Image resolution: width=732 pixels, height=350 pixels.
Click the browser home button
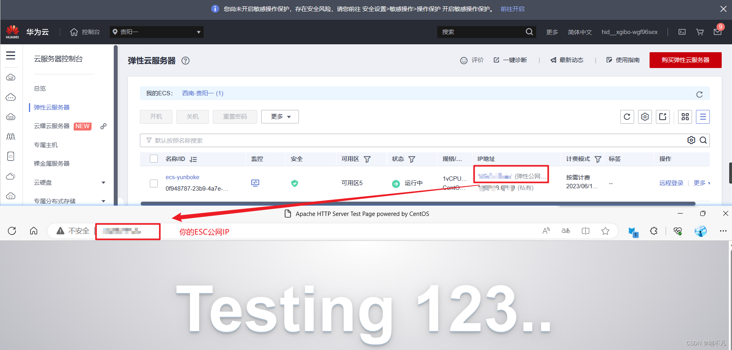[x=34, y=231]
